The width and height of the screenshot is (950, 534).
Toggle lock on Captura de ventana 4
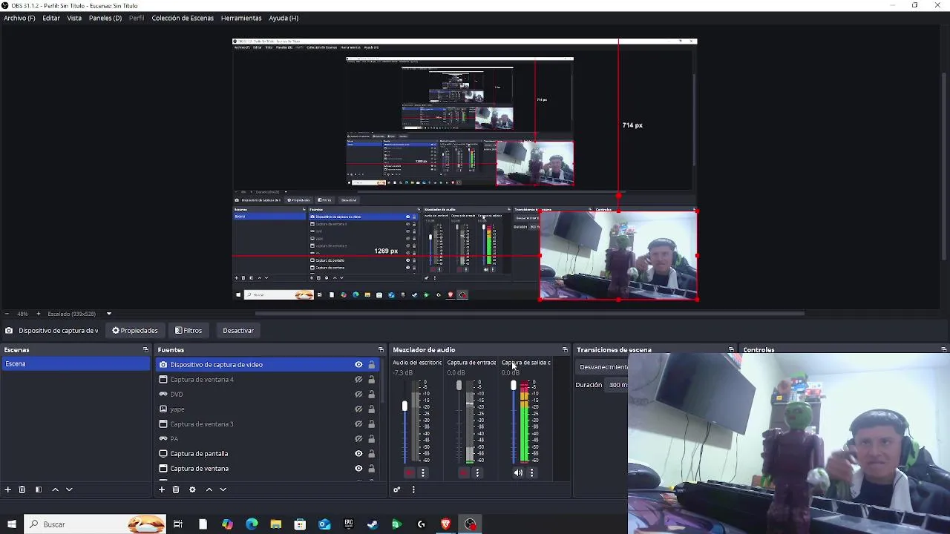[372, 380]
